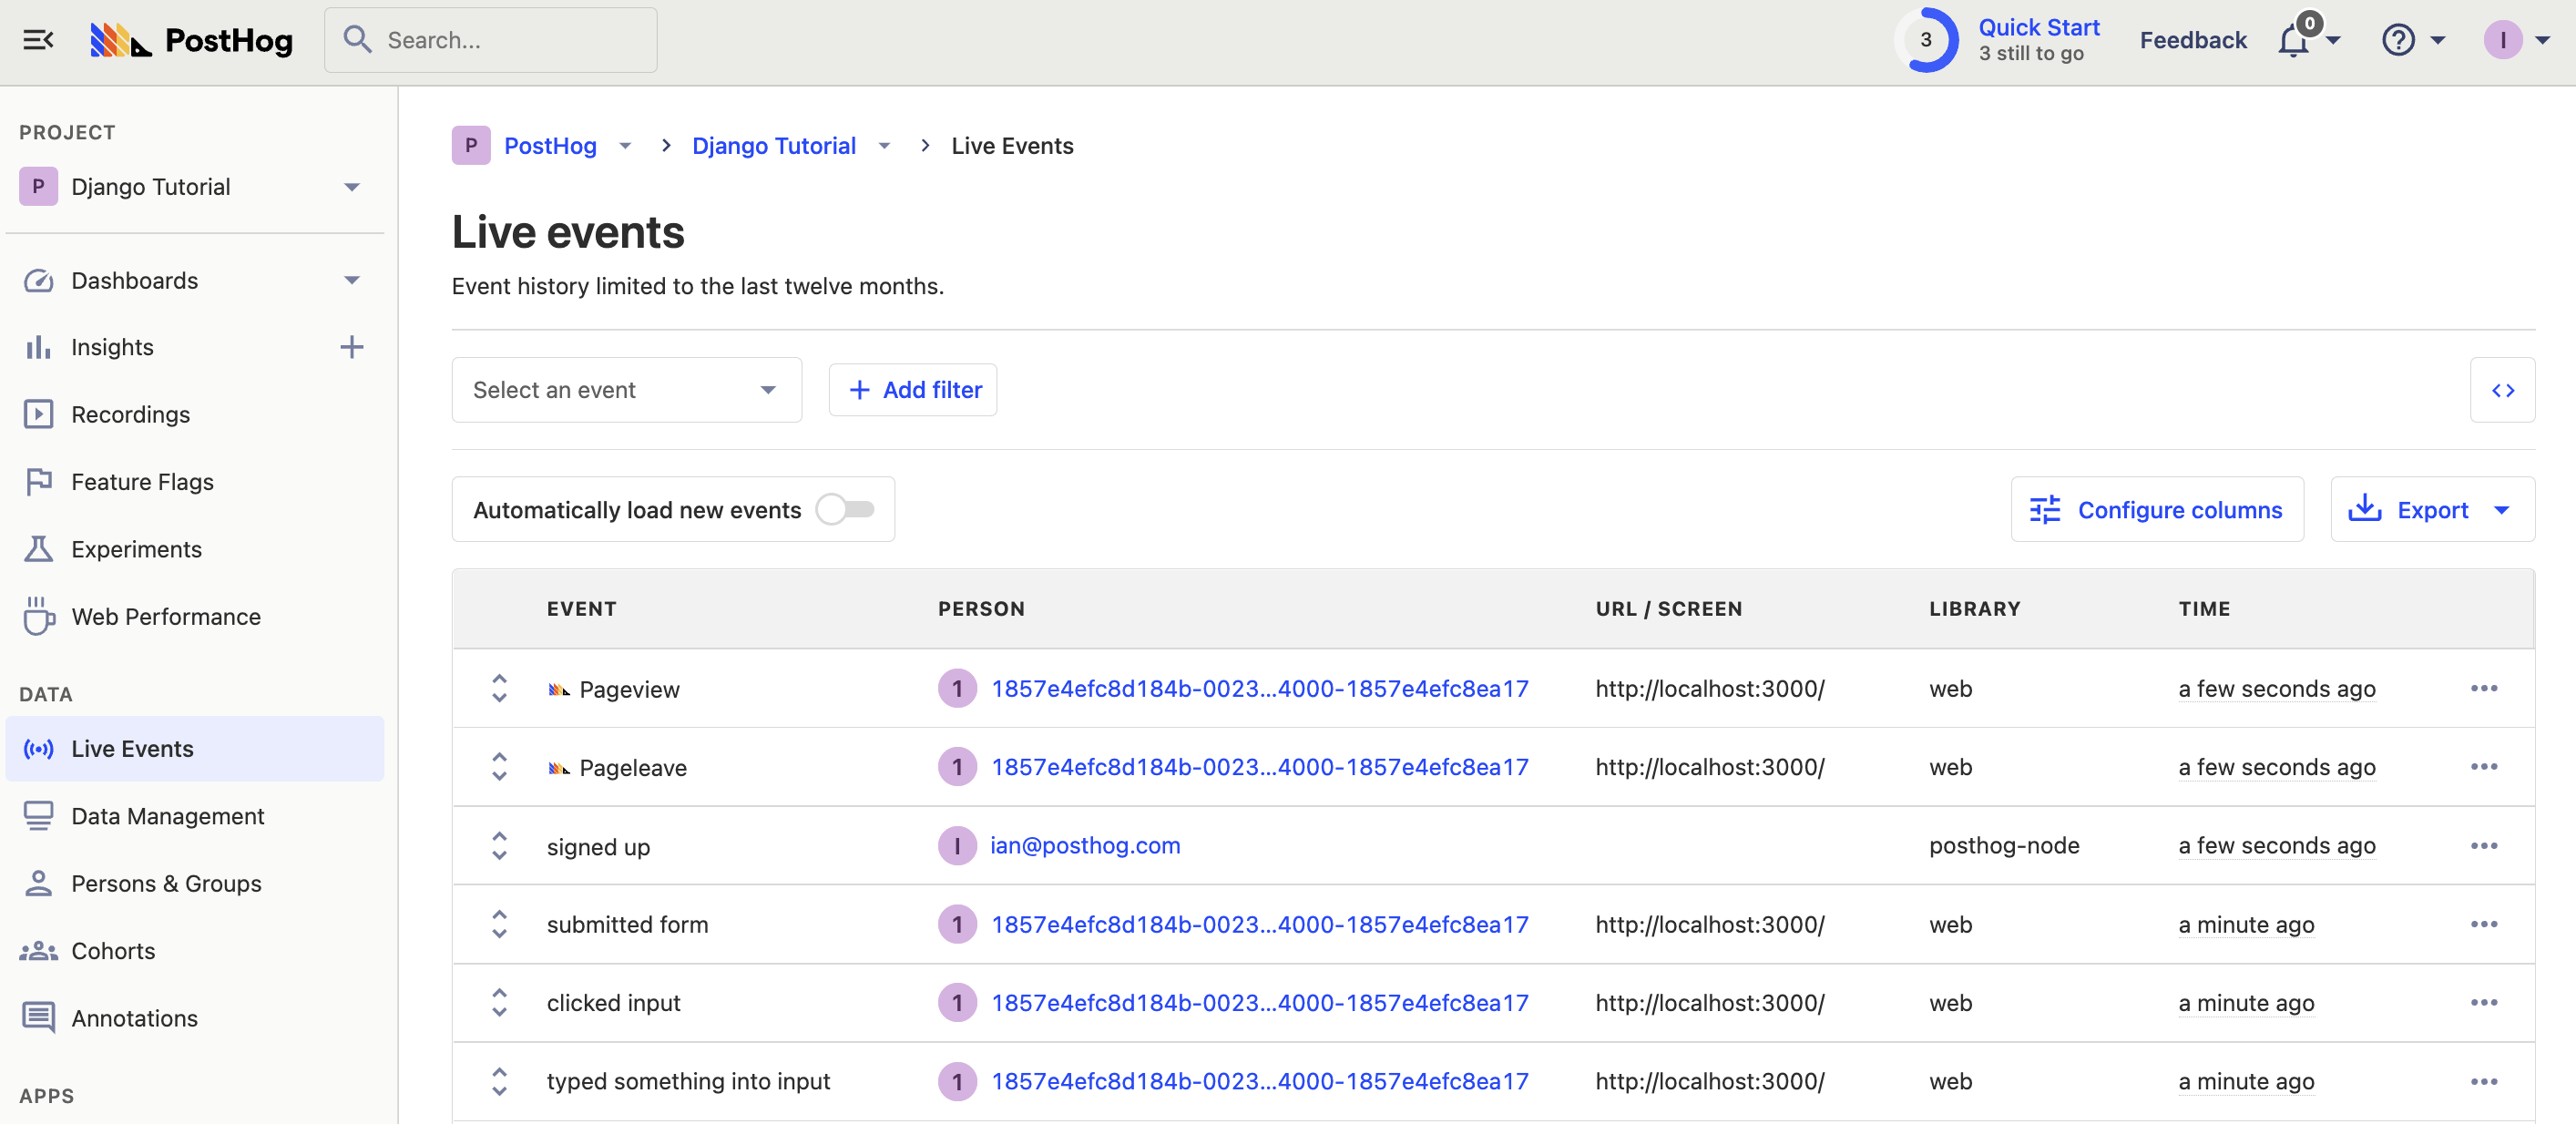Toggle Automatically load new events
The width and height of the screenshot is (2576, 1124).
pyautogui.click(x=845, y=510)
